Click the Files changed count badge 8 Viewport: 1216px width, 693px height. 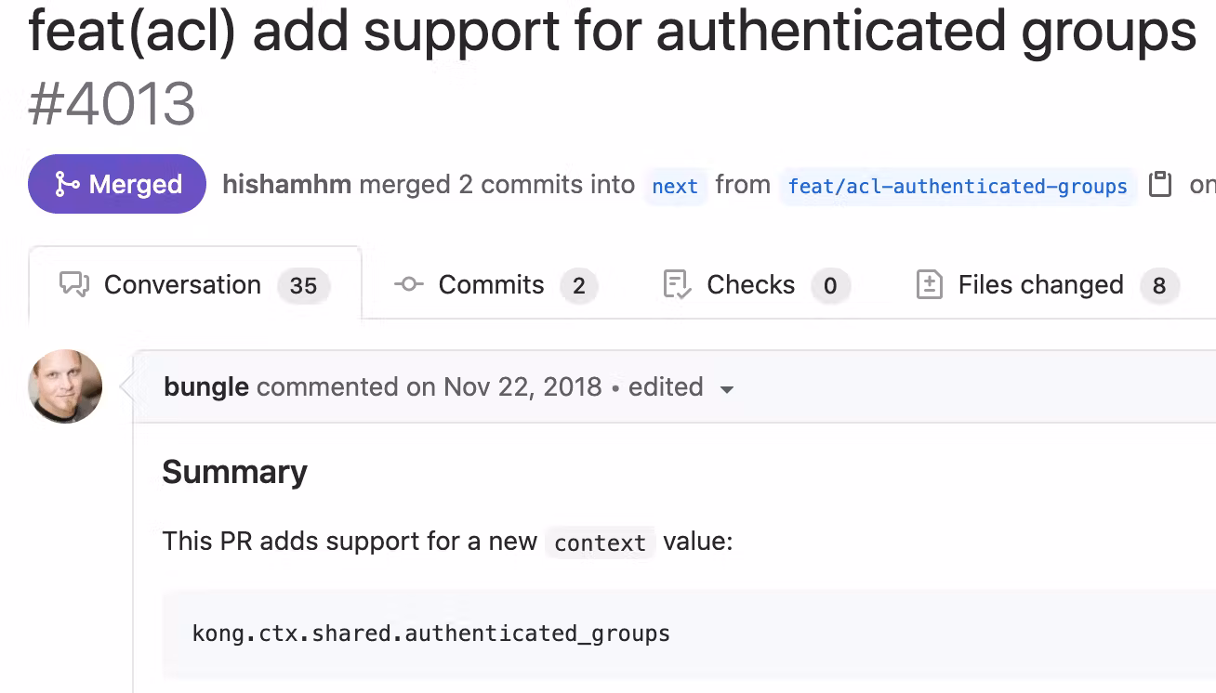[1159, 286]
